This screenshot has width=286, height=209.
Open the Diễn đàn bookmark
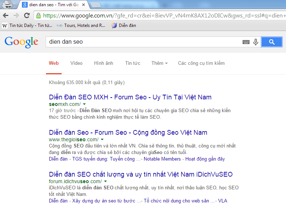124,25
